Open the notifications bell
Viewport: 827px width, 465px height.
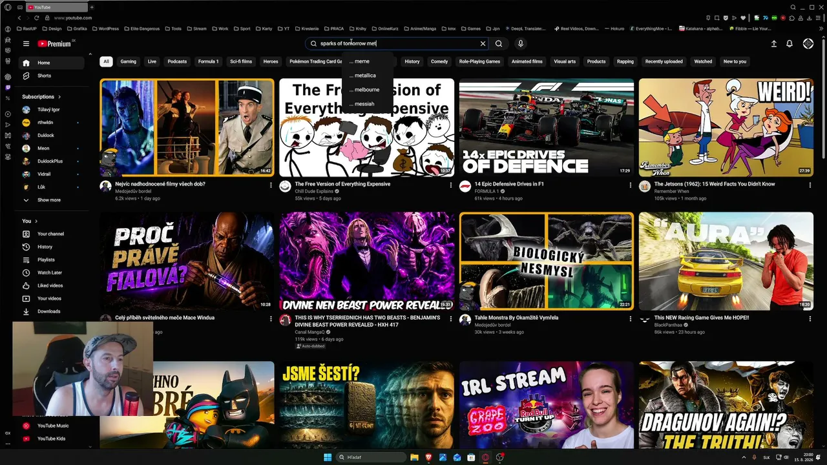[x=790, y=44]
